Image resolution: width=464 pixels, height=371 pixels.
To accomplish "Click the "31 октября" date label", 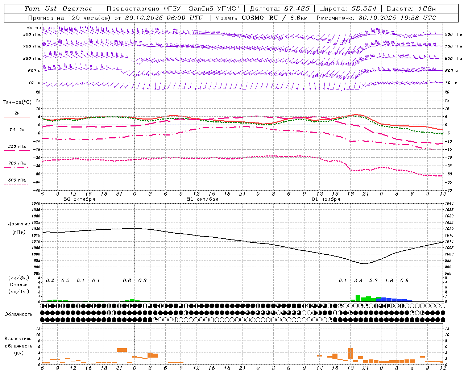I will click(x=203, y=199).
